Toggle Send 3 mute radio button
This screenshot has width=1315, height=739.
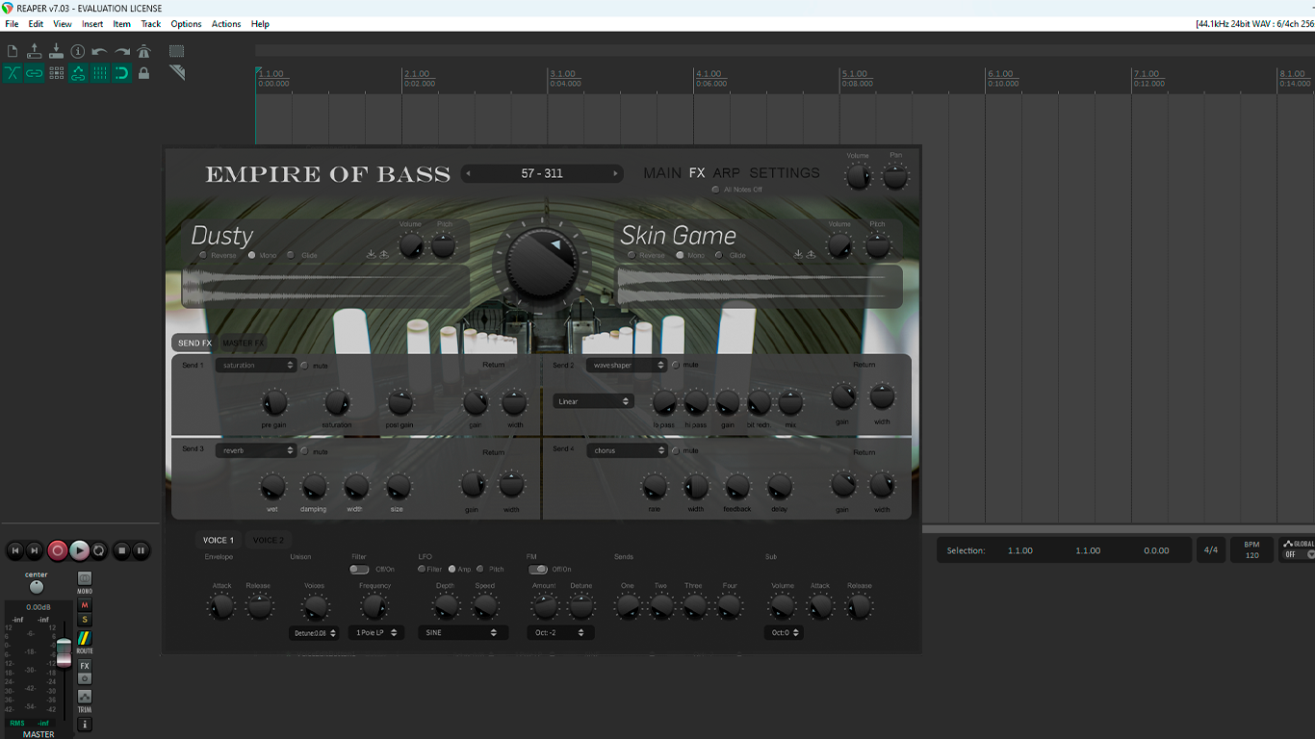click(305, 450)
